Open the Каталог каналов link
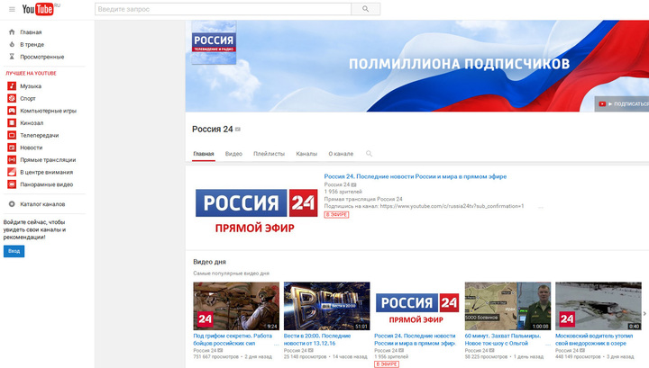The width and height of the screenshot is (649, 368). point(42,204)
